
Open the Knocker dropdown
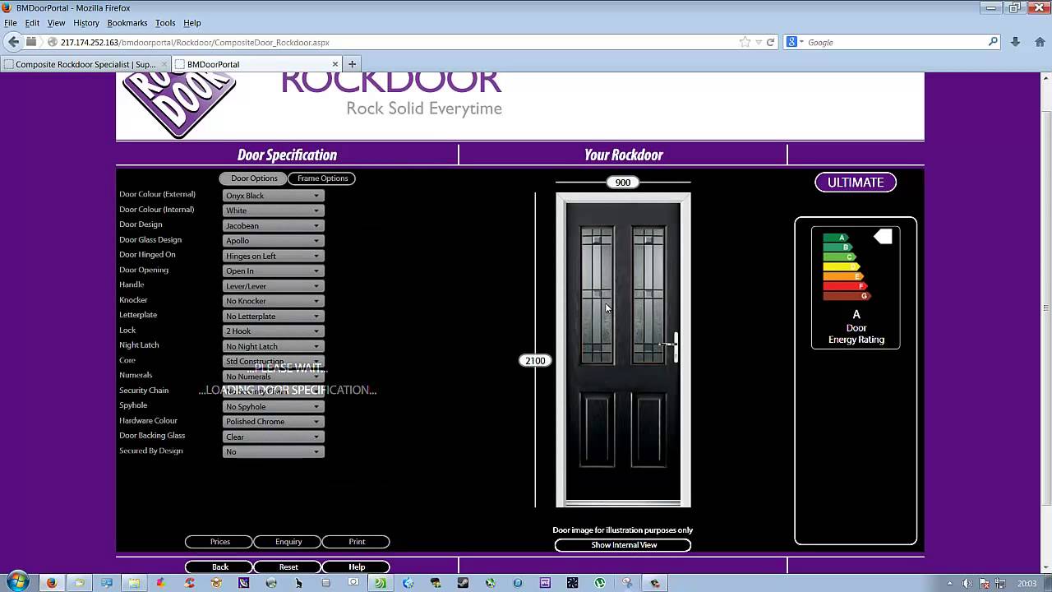[x=273, y=301]
